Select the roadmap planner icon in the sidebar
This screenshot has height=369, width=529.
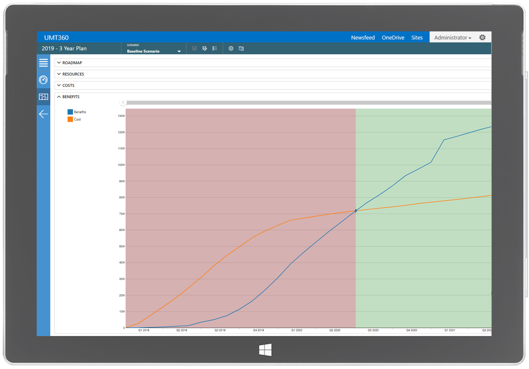point(44,97)
